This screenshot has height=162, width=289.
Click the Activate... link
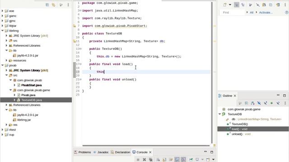point(266,13)
